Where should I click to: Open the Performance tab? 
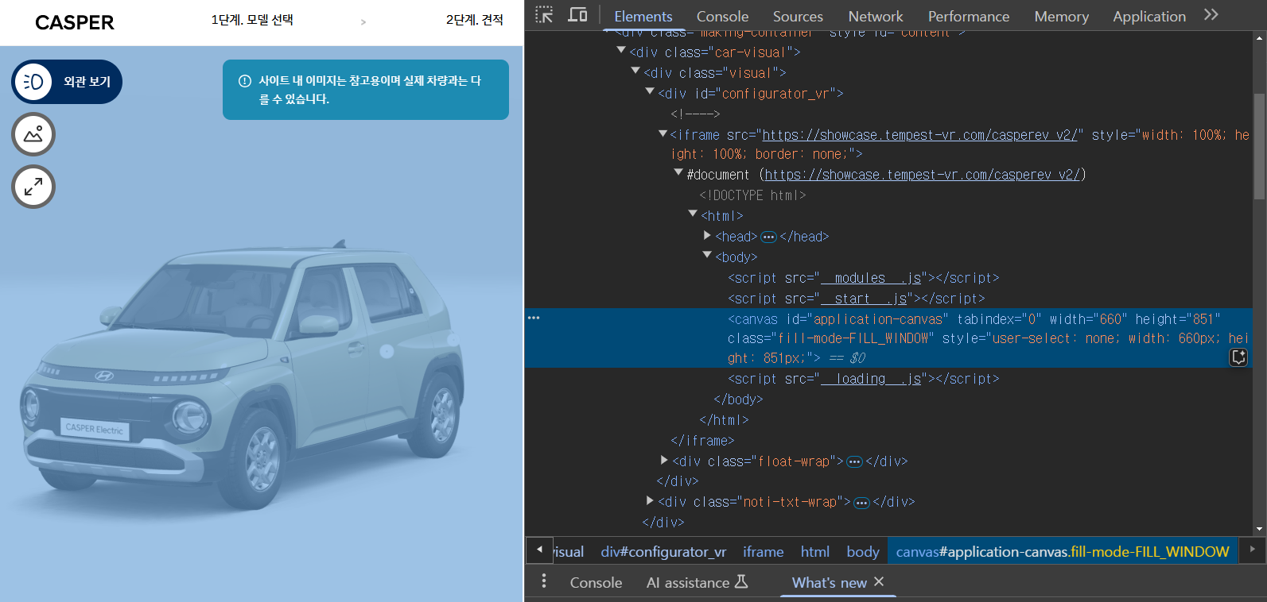(x=969, y=16)
